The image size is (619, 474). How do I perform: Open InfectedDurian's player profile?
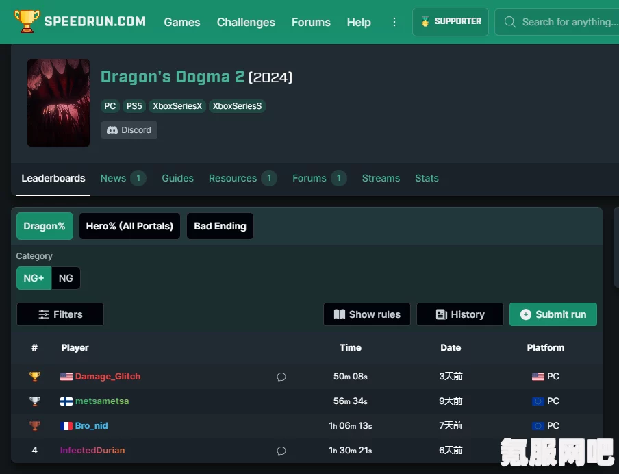coord(92,450)
